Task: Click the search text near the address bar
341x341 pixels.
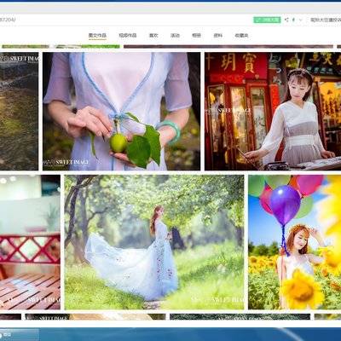Action: click(x=326, y=20)
